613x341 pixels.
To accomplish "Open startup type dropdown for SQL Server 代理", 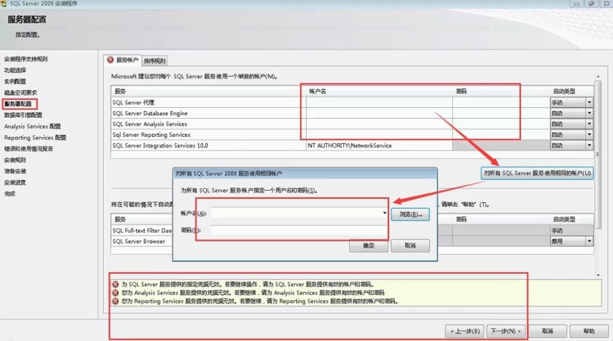I will point(589,102).
